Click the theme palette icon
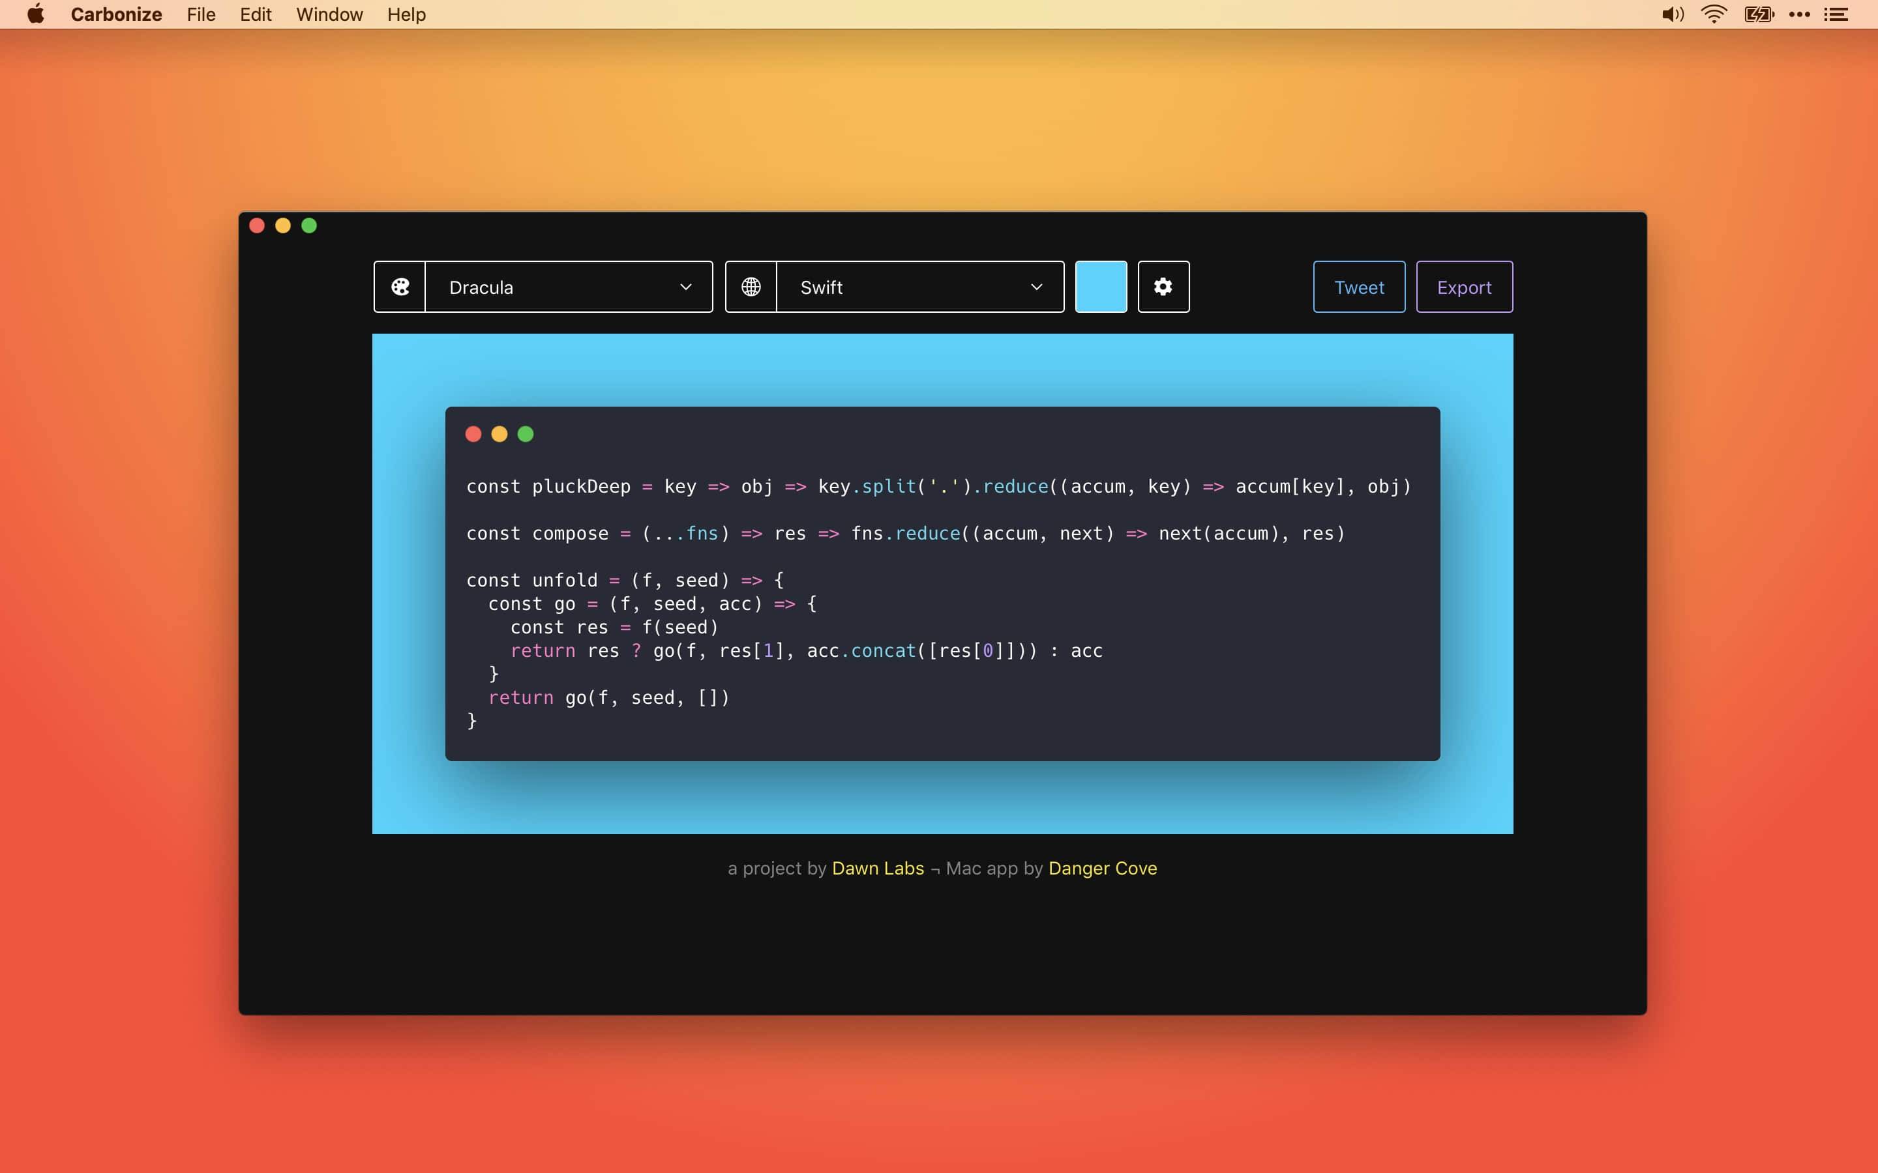1878x1173 pixels. 400,287
